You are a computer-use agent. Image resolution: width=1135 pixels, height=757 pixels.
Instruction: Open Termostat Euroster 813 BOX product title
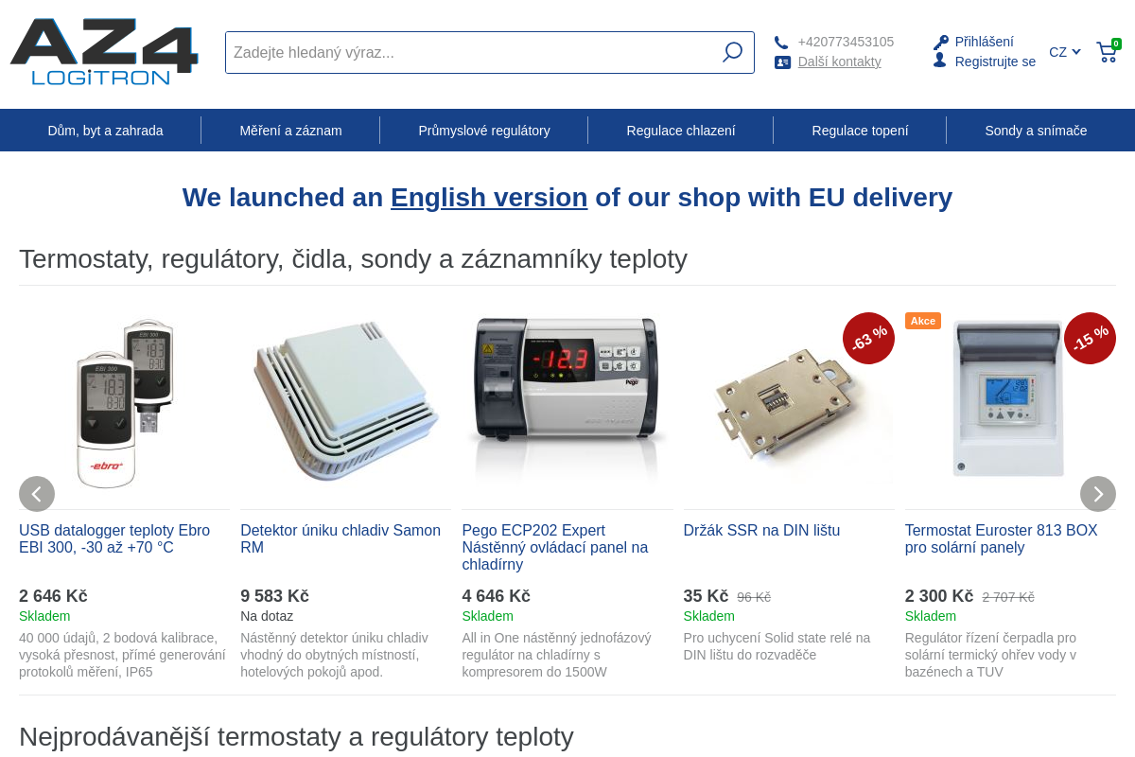pyautogui.click(x=1001, y=538)
